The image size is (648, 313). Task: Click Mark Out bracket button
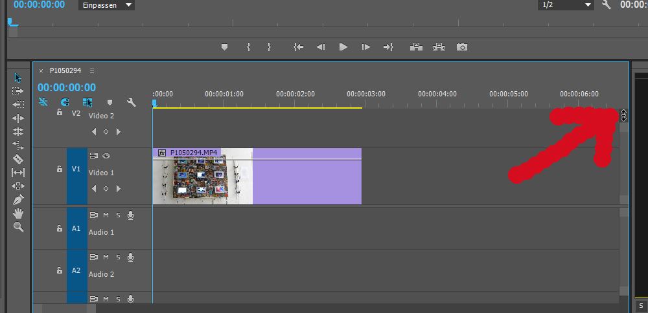269,47
